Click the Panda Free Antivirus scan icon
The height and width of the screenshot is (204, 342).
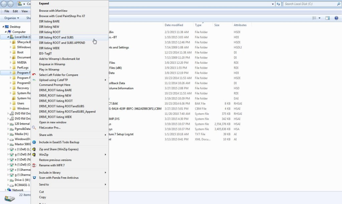34,178
